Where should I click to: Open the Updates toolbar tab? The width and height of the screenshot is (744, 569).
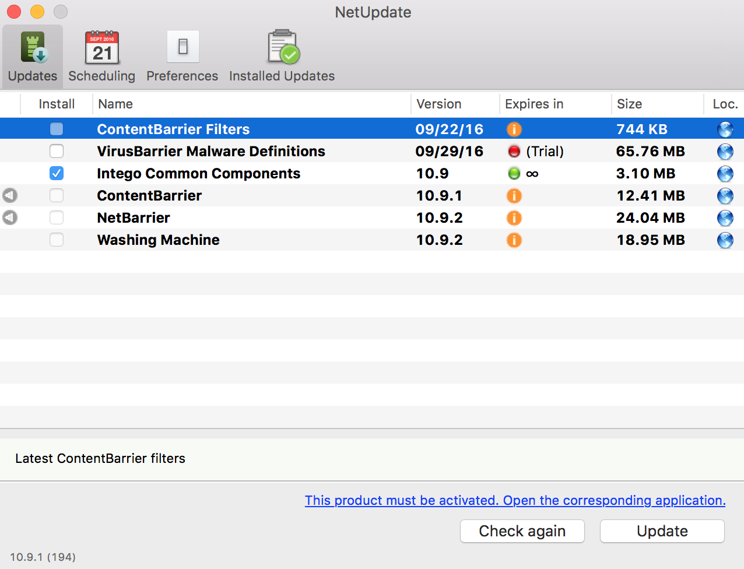[33, 57]
